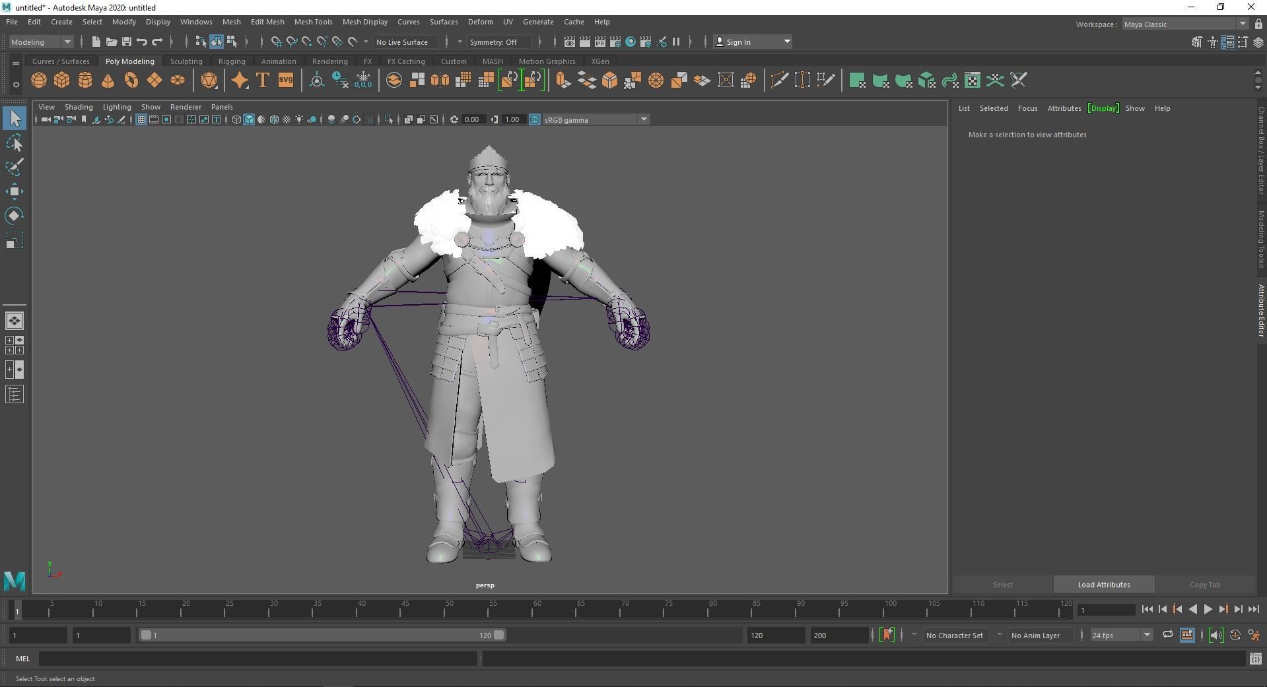Click the Redo arrow icon
This screenshot has height=687, width=1267.
[x=157, y=42]
